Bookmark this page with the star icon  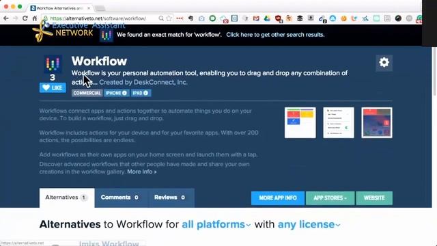click(169, 18)
